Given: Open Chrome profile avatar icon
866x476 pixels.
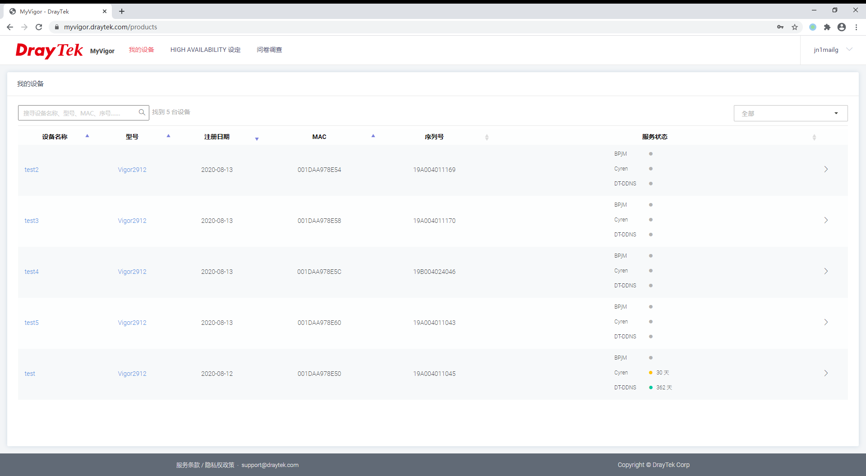Looking at the screenshot, I should (842, 27).
